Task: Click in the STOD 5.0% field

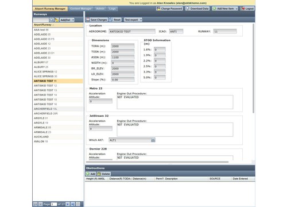Action: (x=160, y=78)
